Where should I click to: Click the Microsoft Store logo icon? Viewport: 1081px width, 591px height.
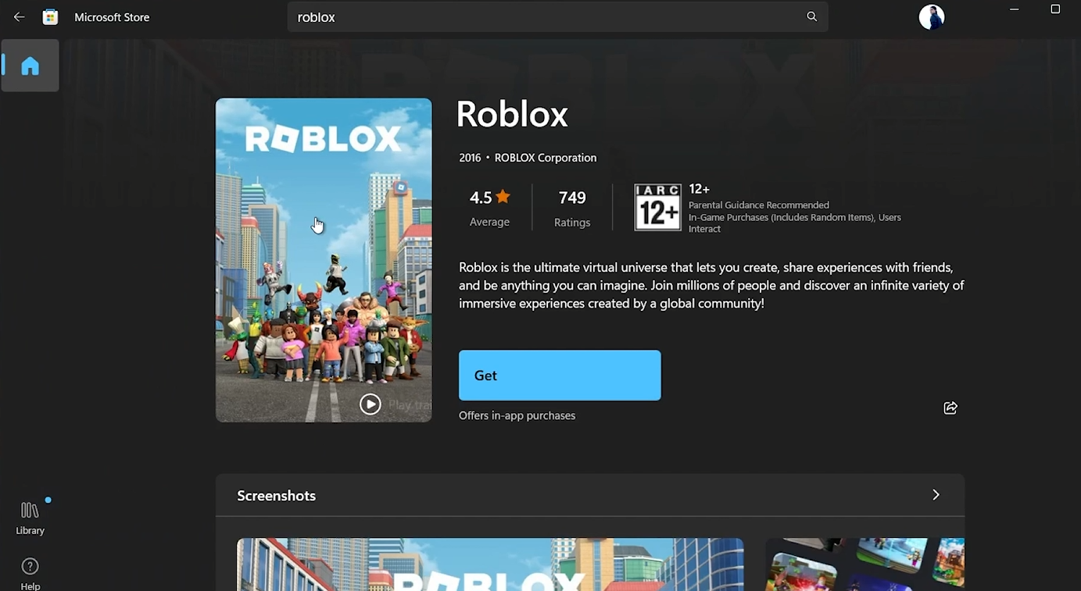point(50,17)
